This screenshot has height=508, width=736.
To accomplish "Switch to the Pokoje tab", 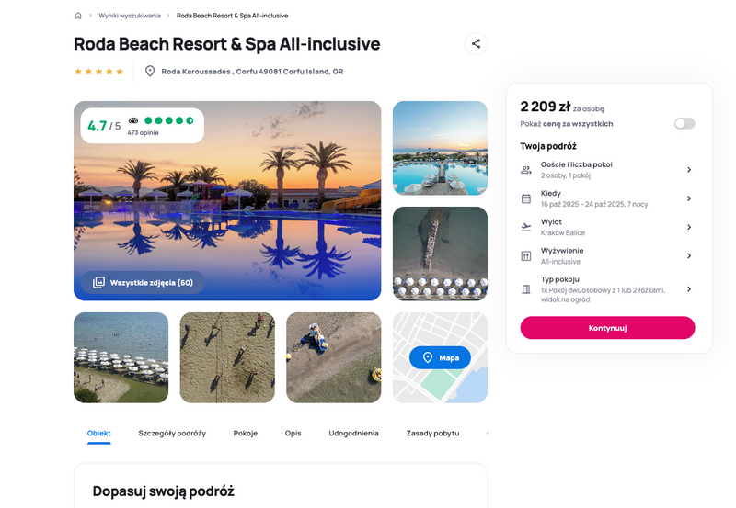I will 246,433.
